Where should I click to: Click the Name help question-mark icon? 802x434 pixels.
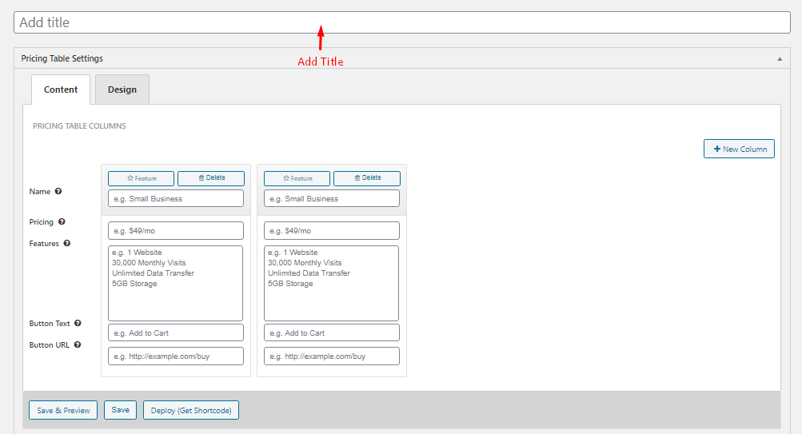coord(58,192)
